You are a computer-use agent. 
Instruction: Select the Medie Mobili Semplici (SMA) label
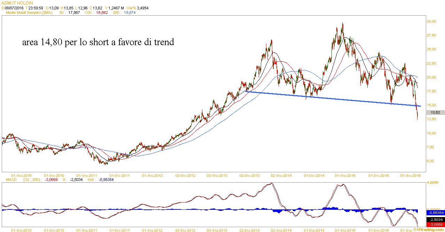click(x=28, y=13)
